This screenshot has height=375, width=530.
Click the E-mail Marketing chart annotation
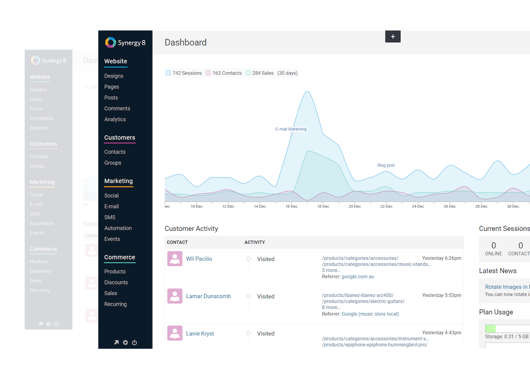[x=291, y=129]
